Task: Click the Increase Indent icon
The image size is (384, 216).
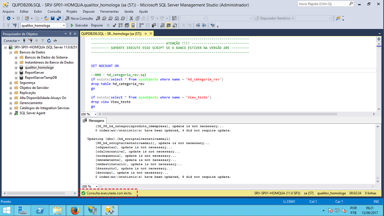Action: 204,25
